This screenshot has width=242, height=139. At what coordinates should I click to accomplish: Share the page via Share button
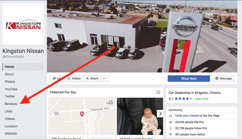[x=92, y=79]
